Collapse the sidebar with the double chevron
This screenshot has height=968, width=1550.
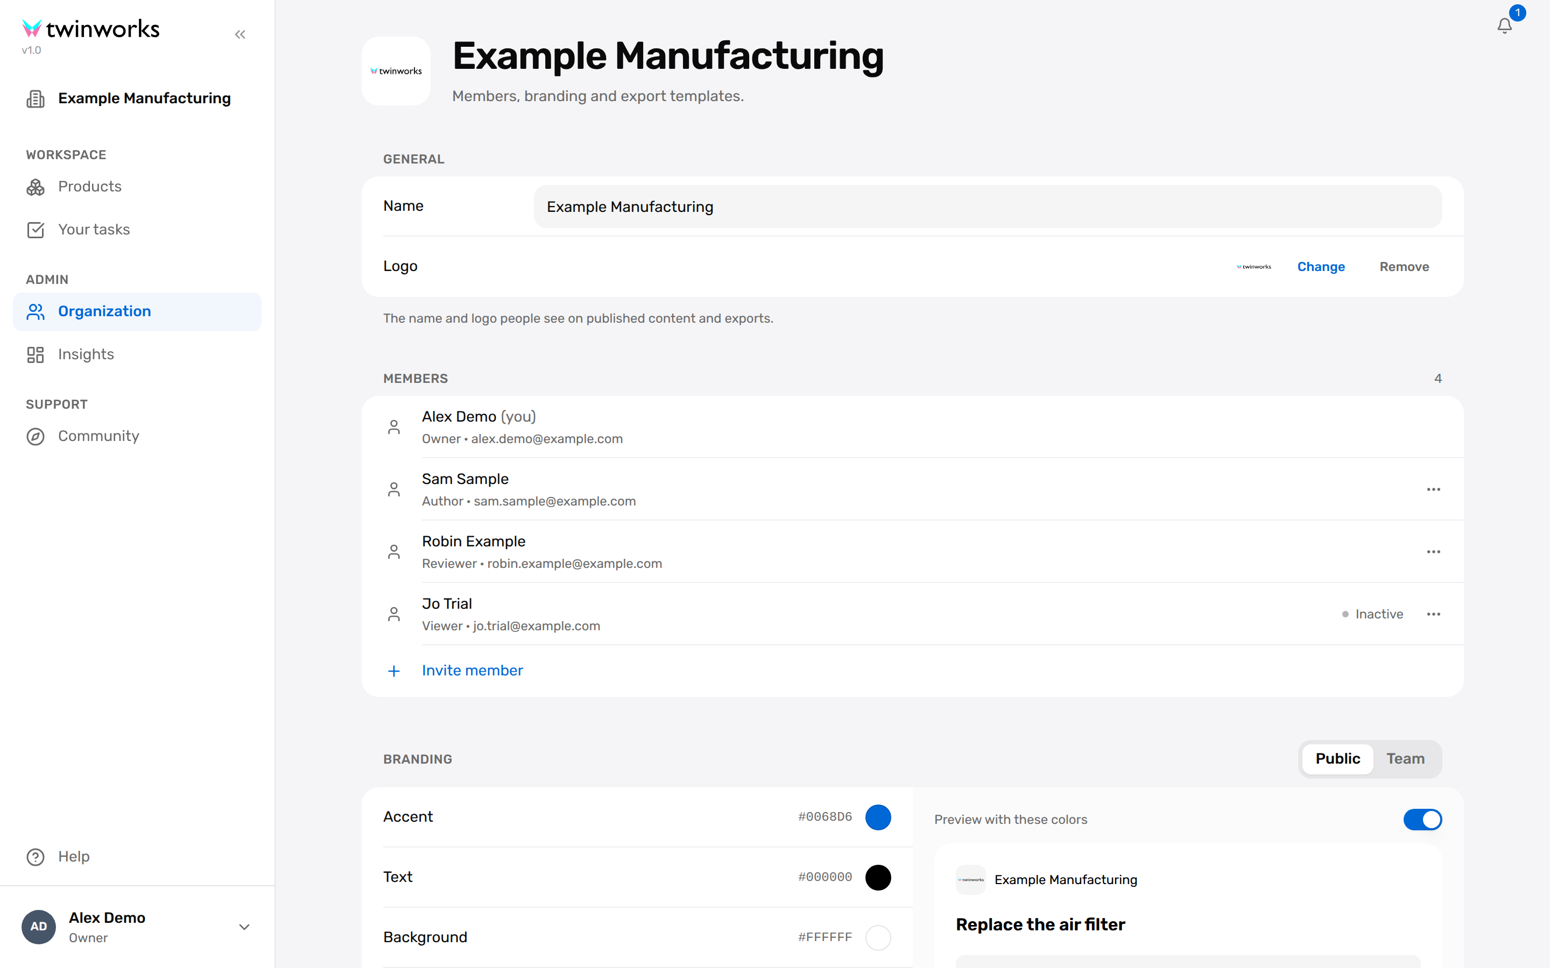tap(240, 34)
